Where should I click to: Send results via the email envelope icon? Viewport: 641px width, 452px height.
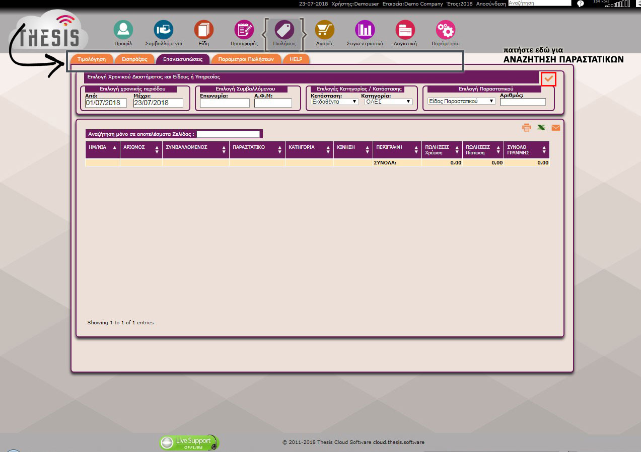(x=555, y=128)
